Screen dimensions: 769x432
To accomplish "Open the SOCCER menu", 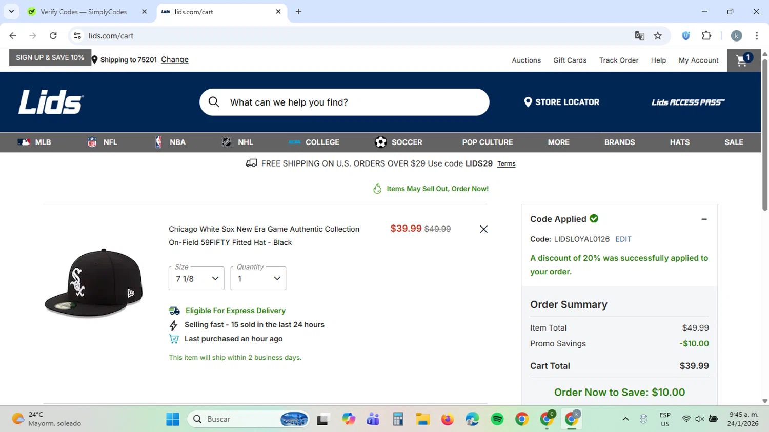I will tap(398, 142).
